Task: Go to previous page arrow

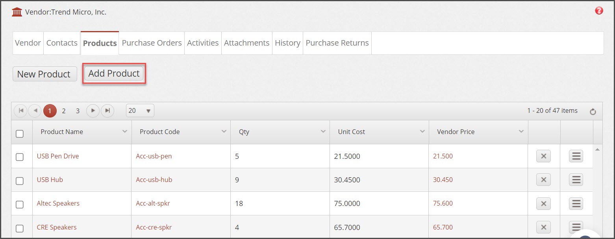Action: (35, 111)
